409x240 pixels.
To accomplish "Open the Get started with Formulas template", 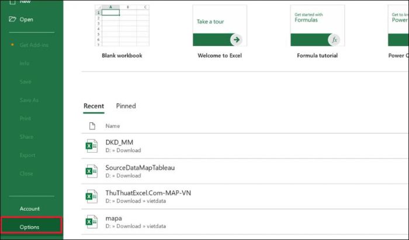I will (317, 26).
